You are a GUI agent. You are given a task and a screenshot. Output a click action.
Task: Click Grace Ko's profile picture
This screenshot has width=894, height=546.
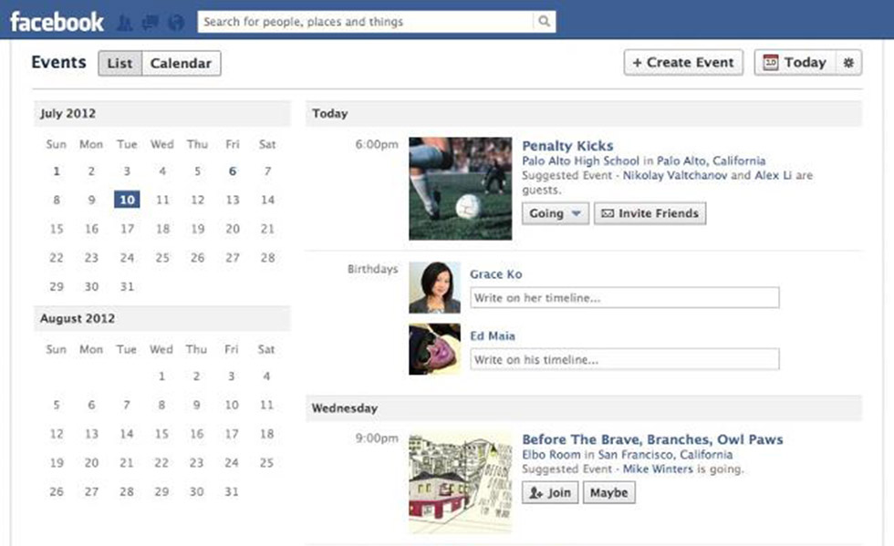tap(434, 288)
